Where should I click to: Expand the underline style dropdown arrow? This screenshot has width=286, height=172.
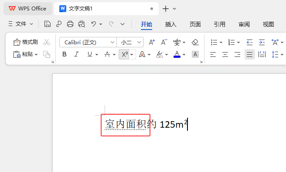point(97,54)
